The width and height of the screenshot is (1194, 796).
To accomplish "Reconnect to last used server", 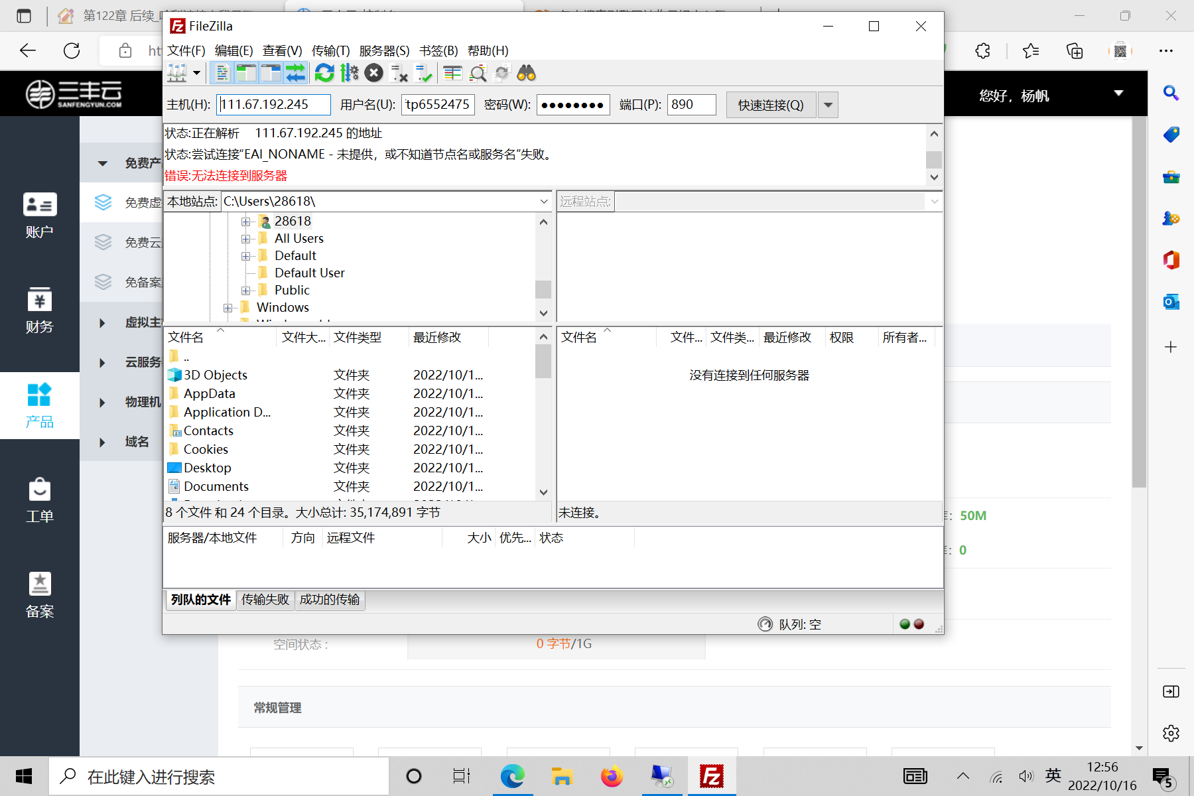I will point(423,73).
